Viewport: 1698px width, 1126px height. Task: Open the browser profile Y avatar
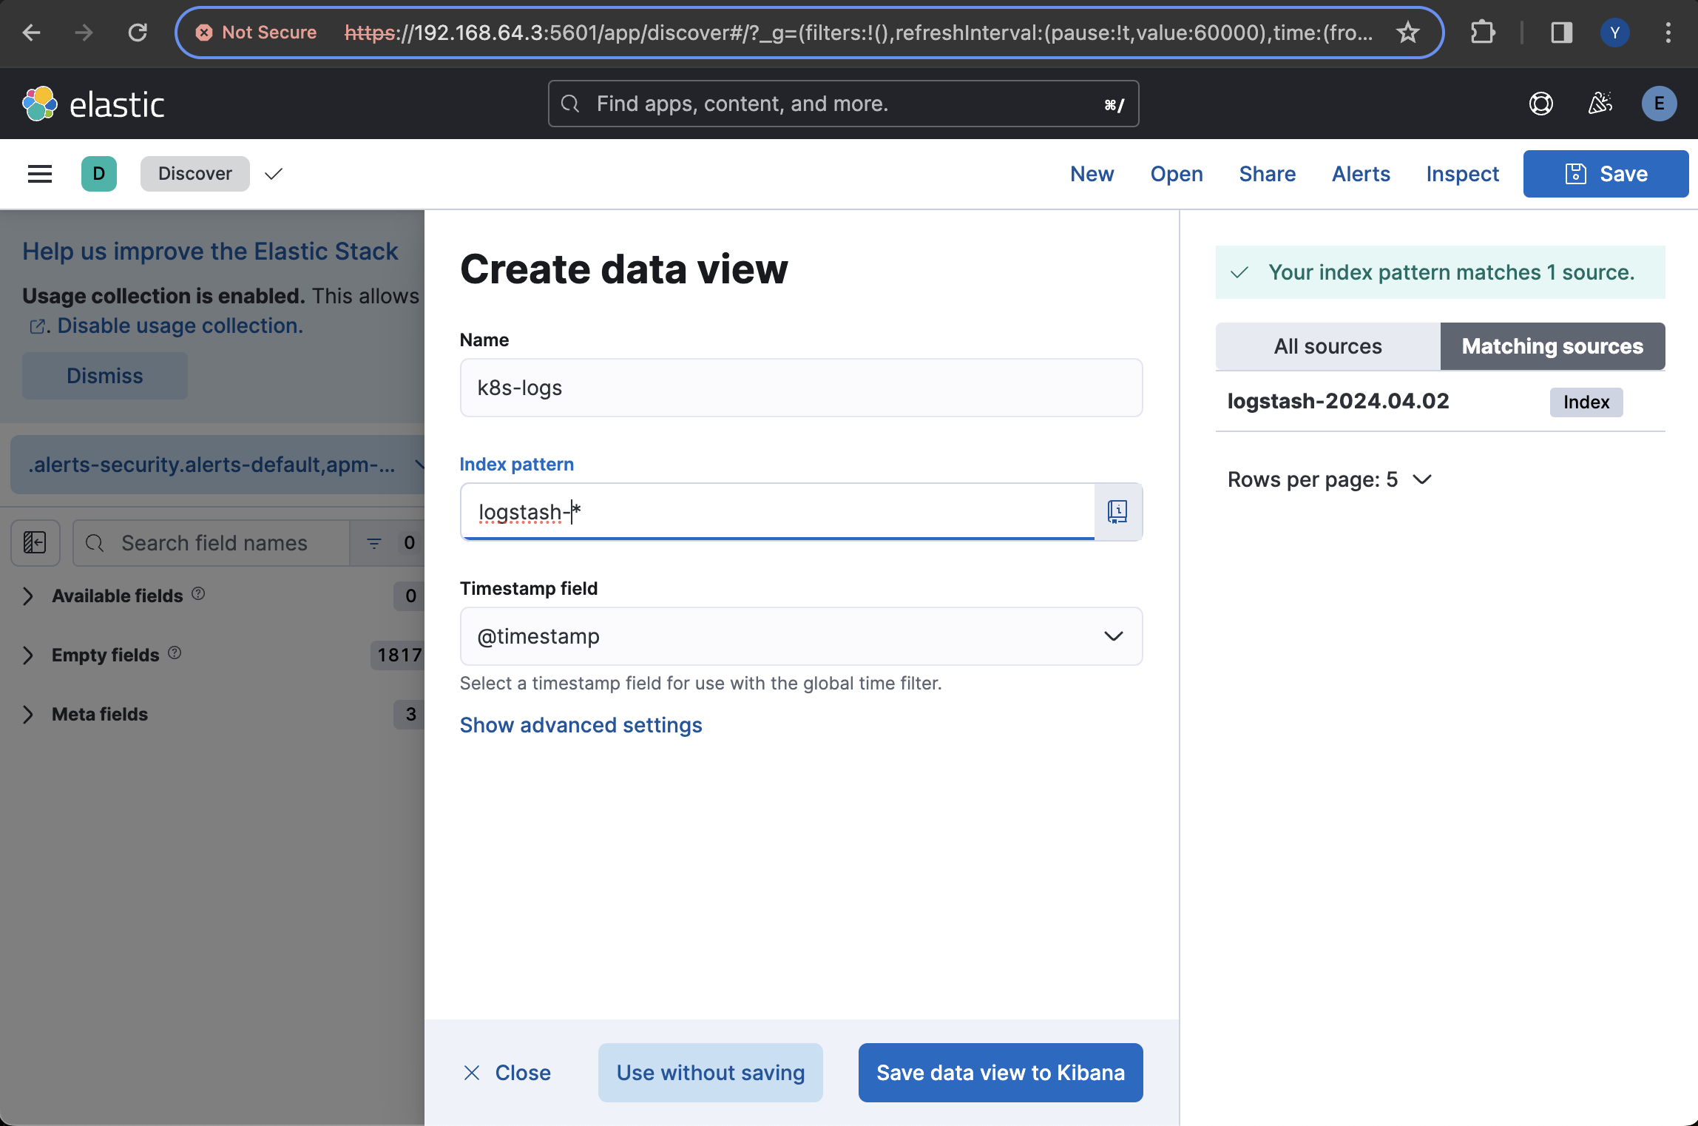[x=1615, y=33]
